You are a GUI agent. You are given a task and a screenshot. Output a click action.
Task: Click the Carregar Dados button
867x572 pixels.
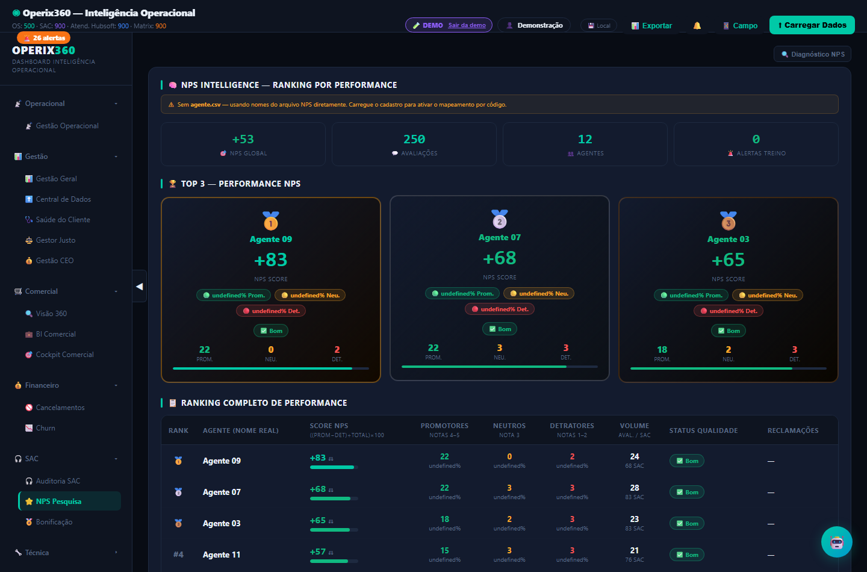[x=812, y=25]
